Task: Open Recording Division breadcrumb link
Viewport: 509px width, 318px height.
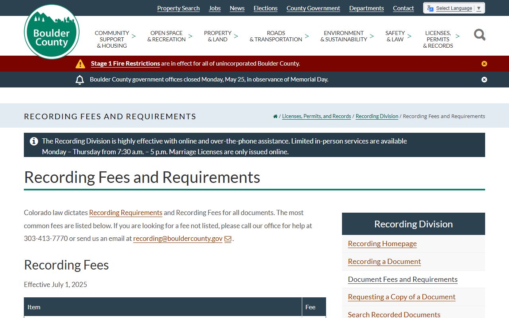Action: (377, 116)
